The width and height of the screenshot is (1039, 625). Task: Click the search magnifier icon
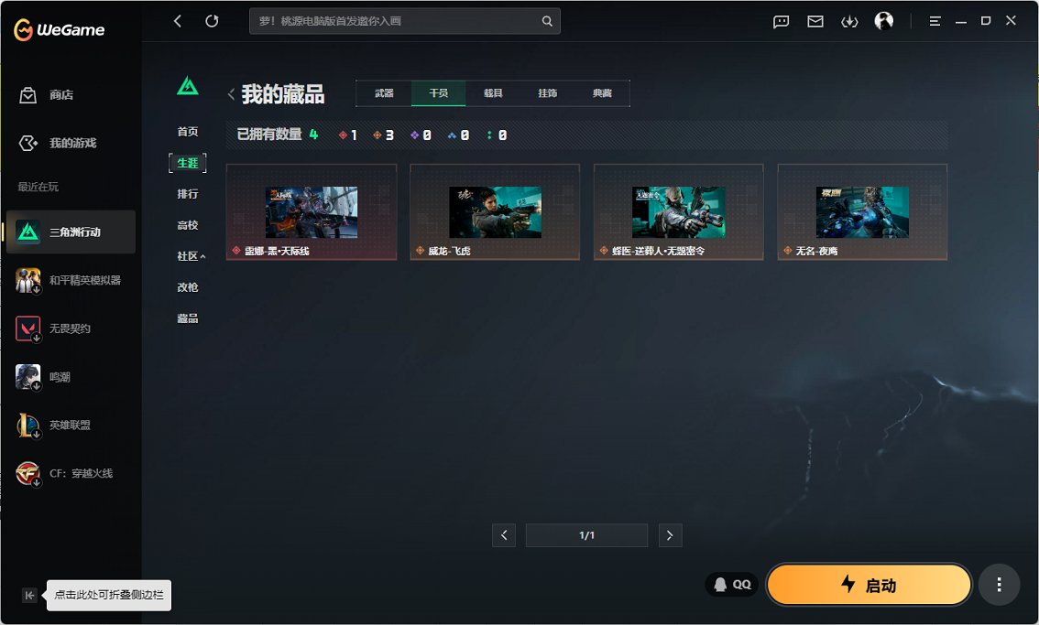pyautogui.click(x=547, y=20)
